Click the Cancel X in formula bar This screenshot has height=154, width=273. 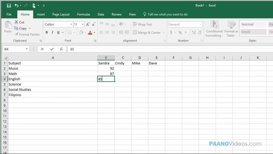(x=42, y=49)
